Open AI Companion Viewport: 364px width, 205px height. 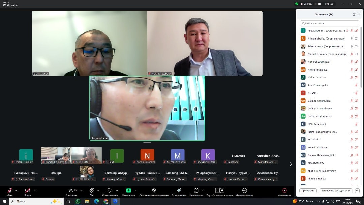pyautogui.click(x=179, y=191)
